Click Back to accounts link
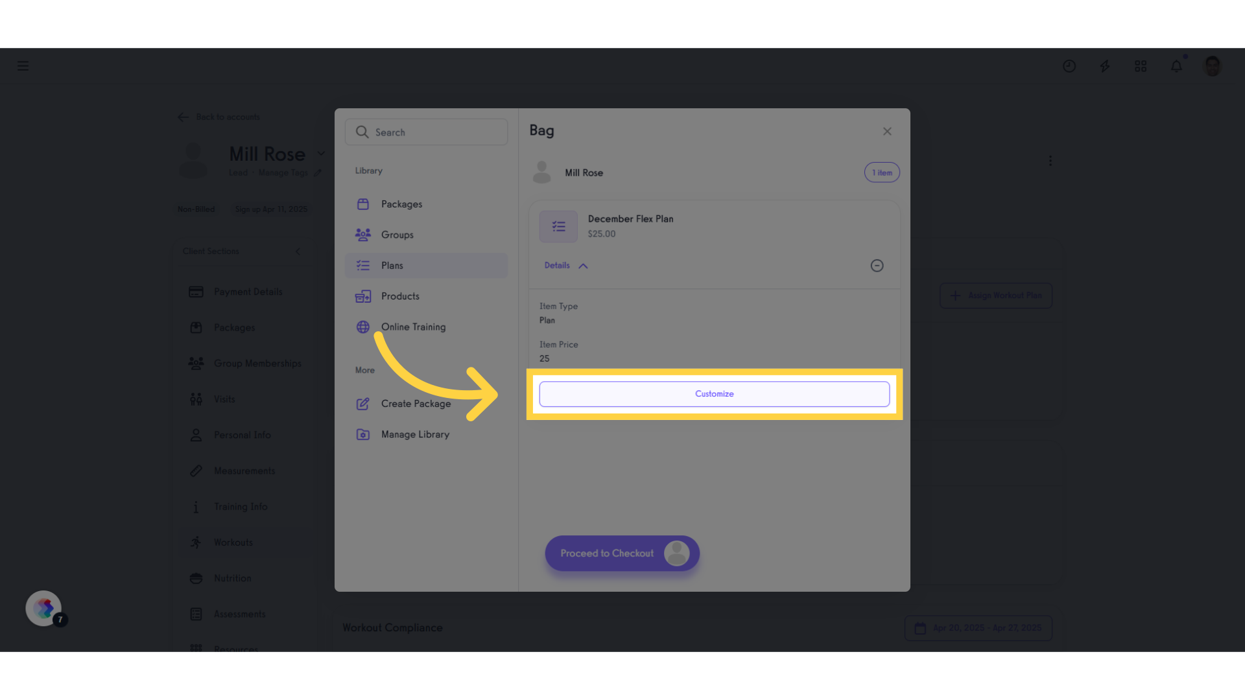 point(219,117)
